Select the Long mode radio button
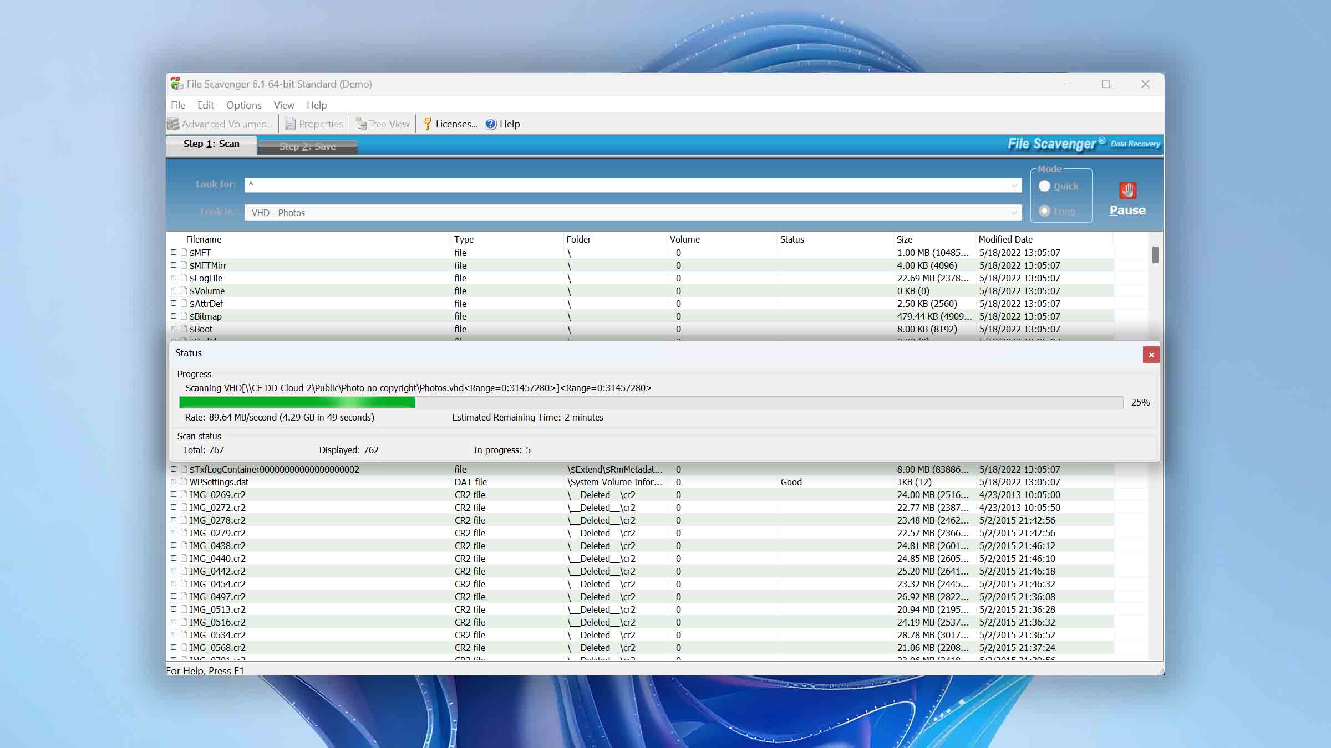The image size is (1331, 748). [1044, 211]
